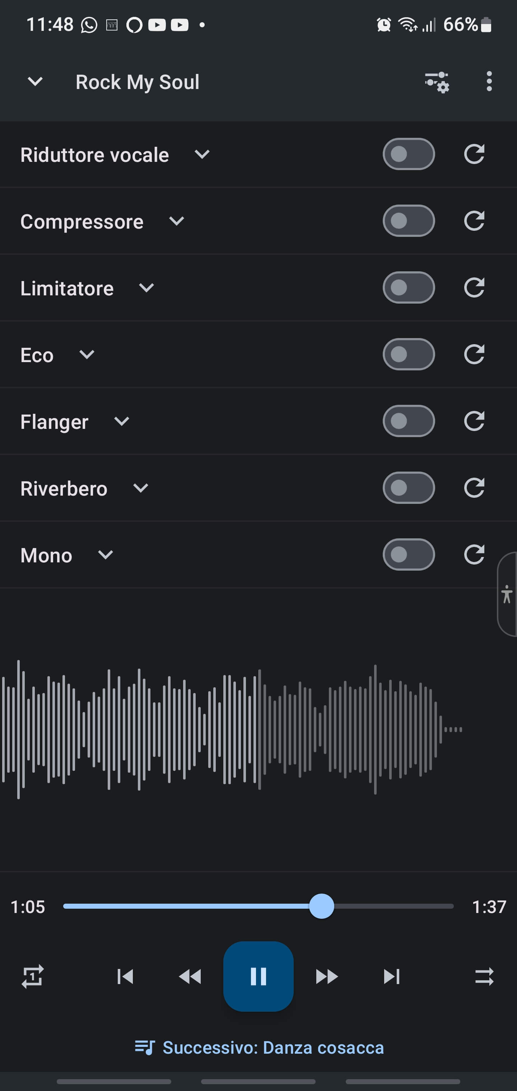Collapse the player with the top chevron

coord(35,81)
